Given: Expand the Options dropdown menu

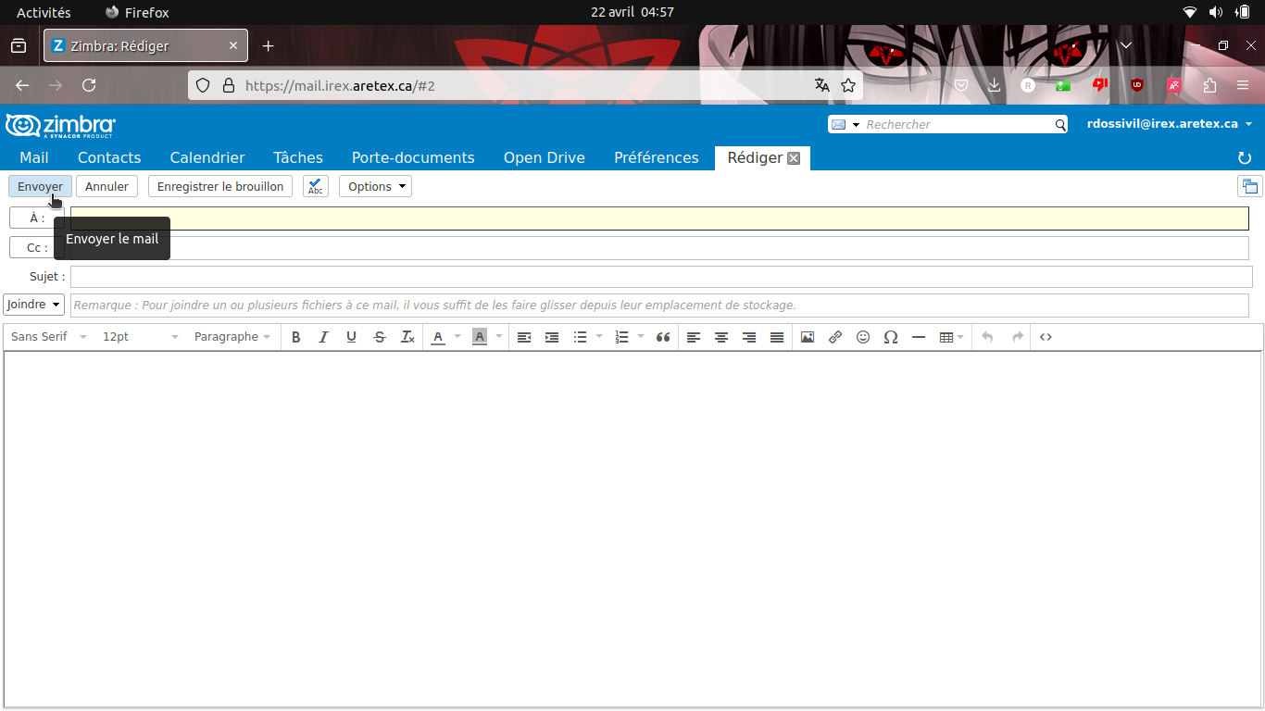Looking at the screenshot, I should (375, 186).
